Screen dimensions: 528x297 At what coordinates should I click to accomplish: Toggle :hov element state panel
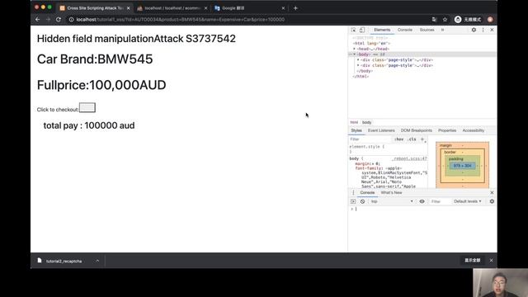(x=398, y=139)
